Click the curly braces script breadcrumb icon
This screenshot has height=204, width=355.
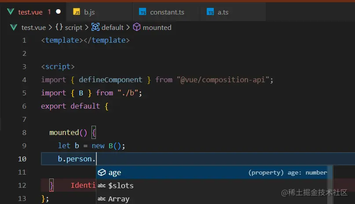(x=59, y=27)
